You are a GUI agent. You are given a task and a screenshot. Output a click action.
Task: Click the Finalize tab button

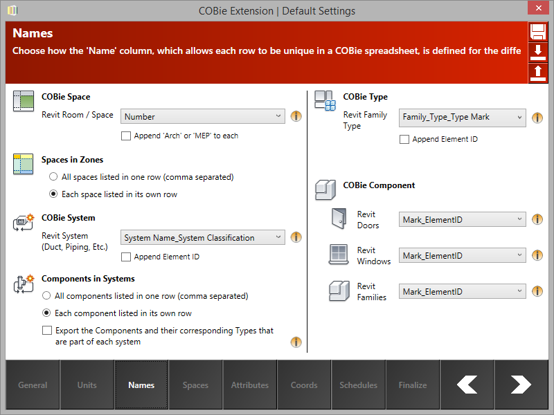point(412,386)
